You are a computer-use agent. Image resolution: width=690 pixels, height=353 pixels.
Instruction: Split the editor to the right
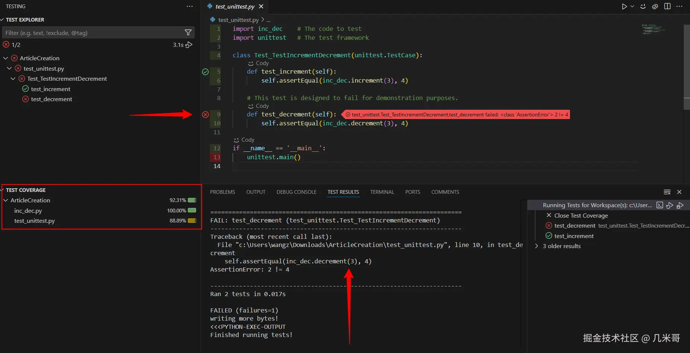point(667,6)
